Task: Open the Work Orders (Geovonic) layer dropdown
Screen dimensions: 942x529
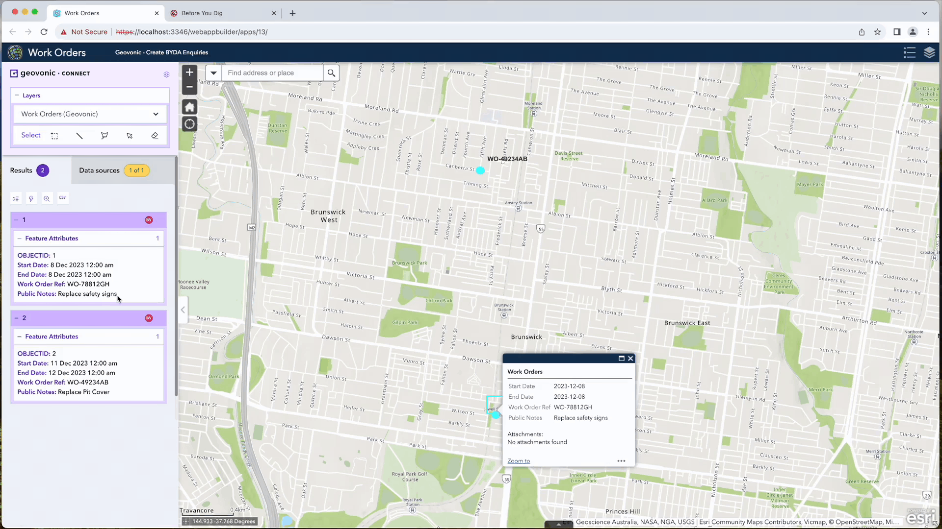Action: tap(156, 114)
